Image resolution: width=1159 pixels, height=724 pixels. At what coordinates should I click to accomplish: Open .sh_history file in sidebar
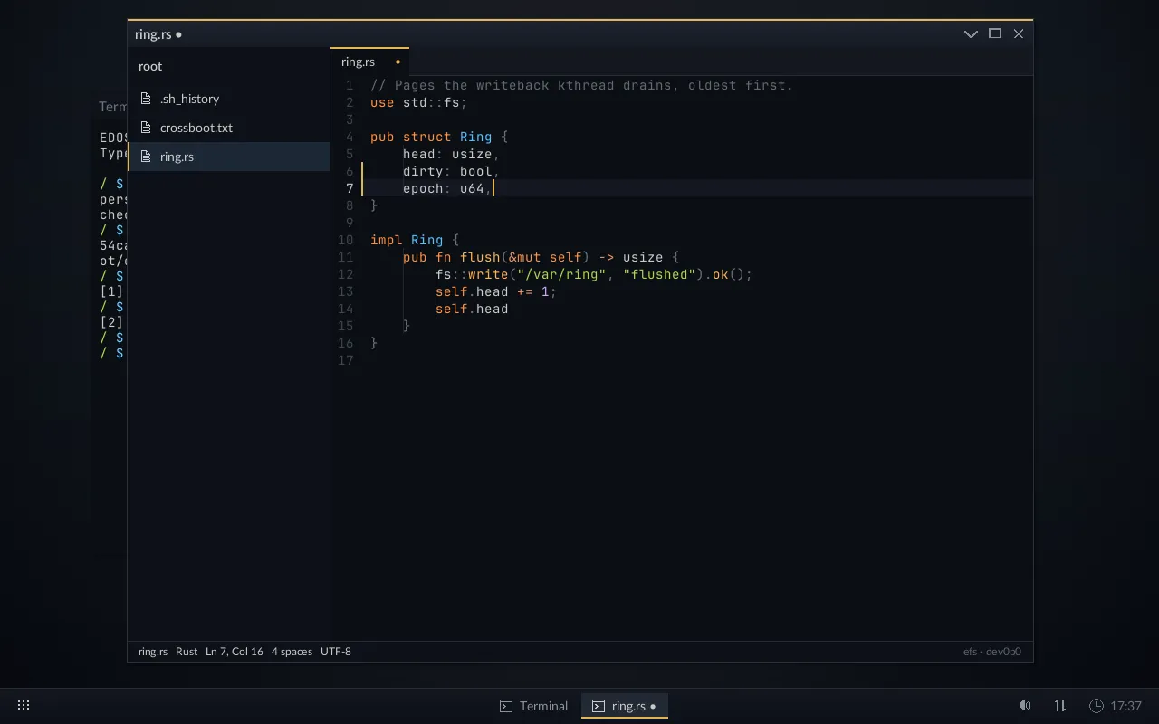[x=228, y=99]
